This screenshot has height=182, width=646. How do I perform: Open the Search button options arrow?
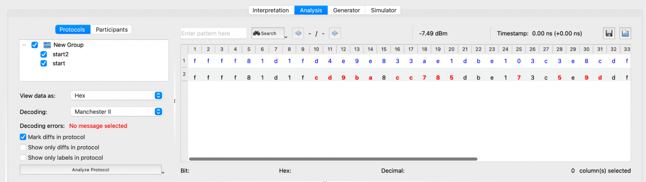click(286, 37)
